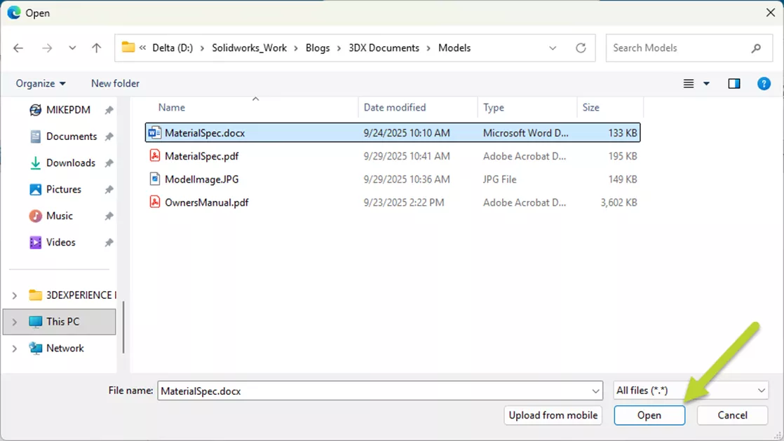Unpin Documents from Quick access

(x=109, y=136)
